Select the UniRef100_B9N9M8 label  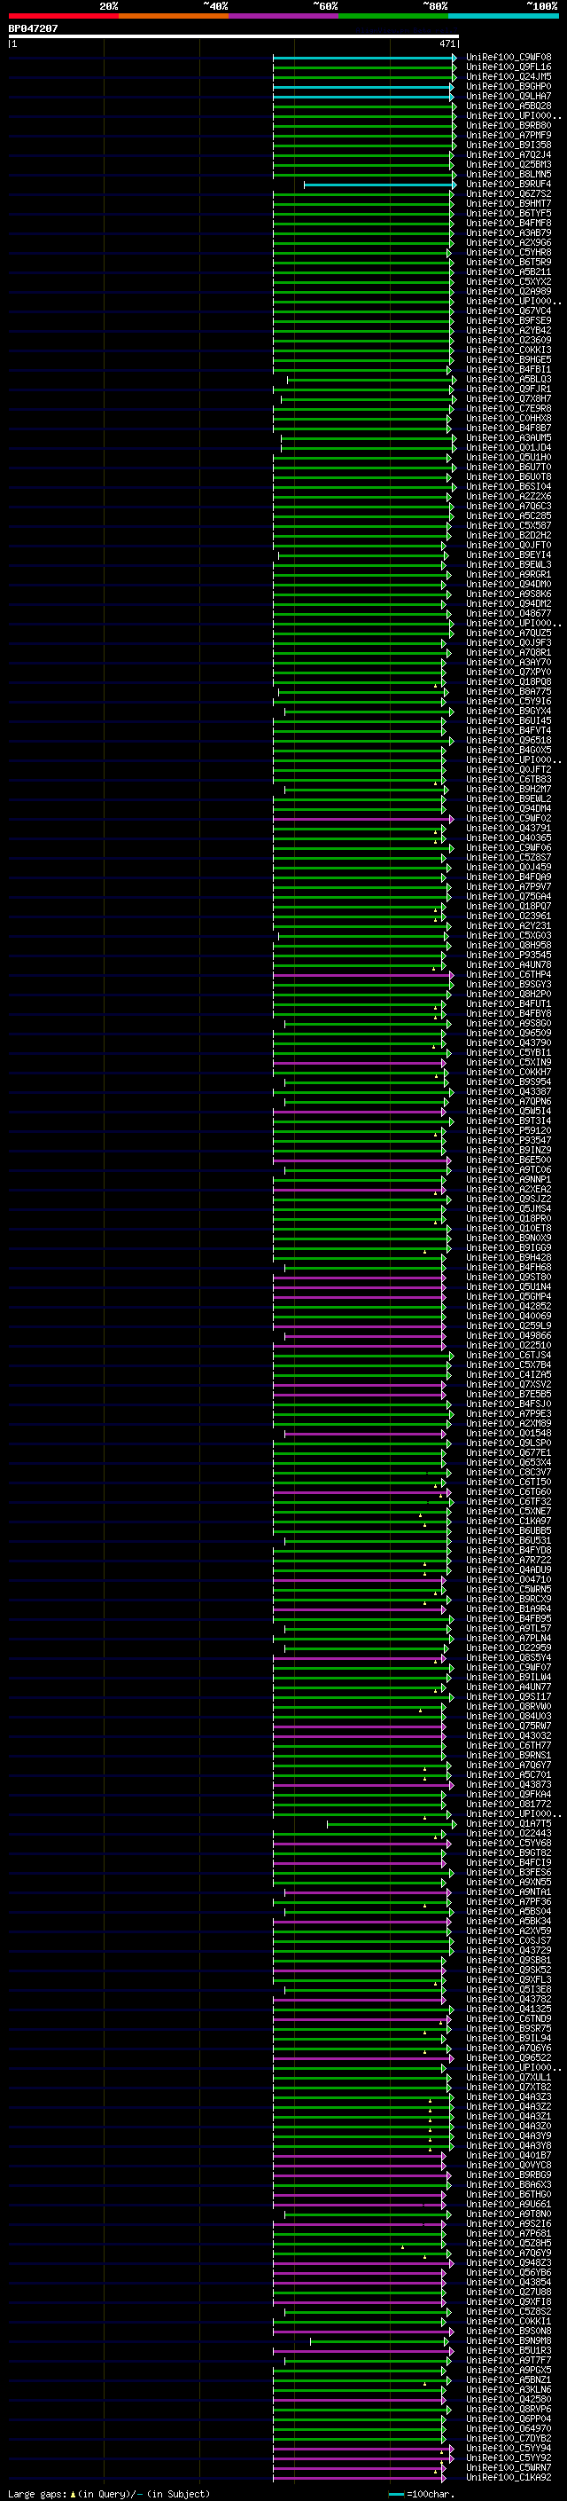[508, 2340]
